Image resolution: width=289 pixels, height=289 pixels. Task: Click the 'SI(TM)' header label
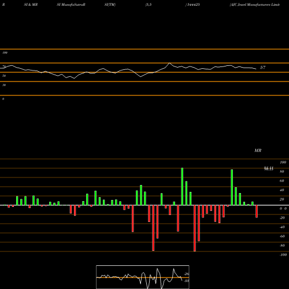click(110, 5)
